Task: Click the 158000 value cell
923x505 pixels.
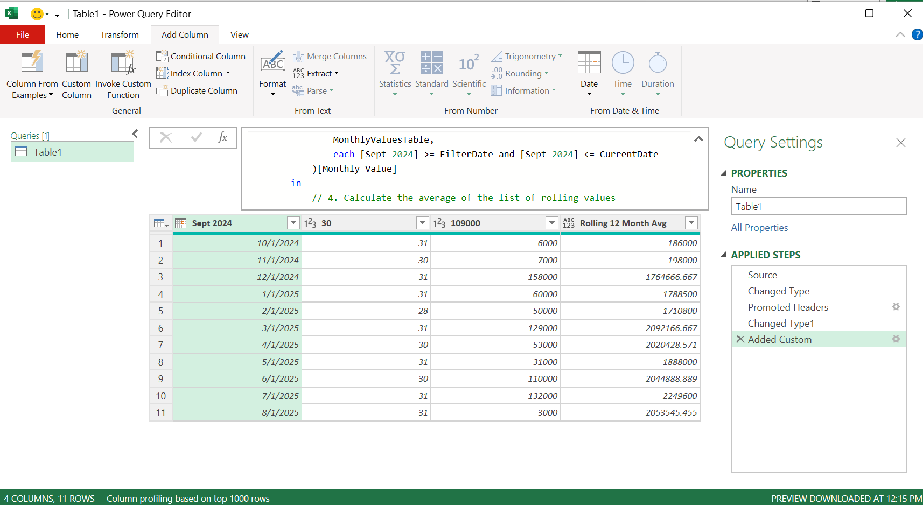Action: coord(495,277)
